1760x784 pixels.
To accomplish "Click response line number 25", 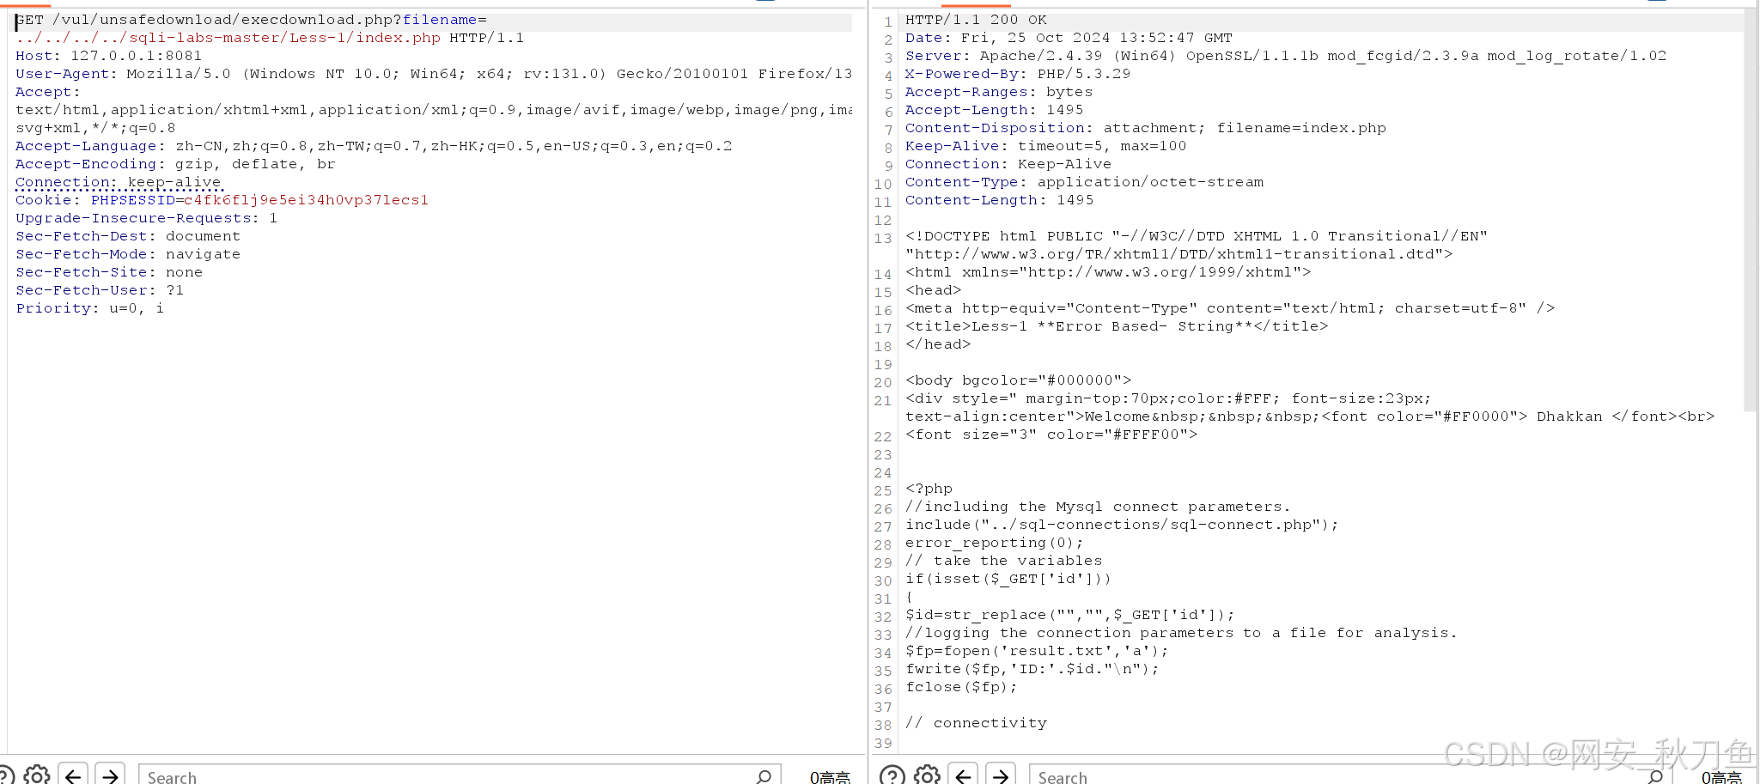I will click(883, 491).
